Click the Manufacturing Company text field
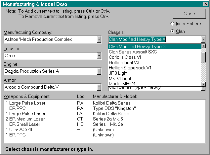Viewport: 210px width, 155px height. tap(51, 39)
